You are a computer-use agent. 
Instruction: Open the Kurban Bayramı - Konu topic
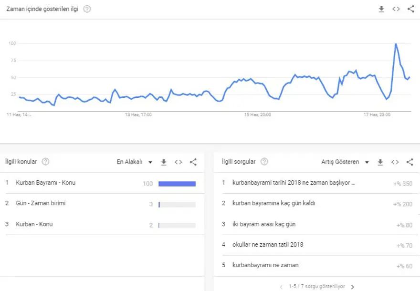coord(46,183)
